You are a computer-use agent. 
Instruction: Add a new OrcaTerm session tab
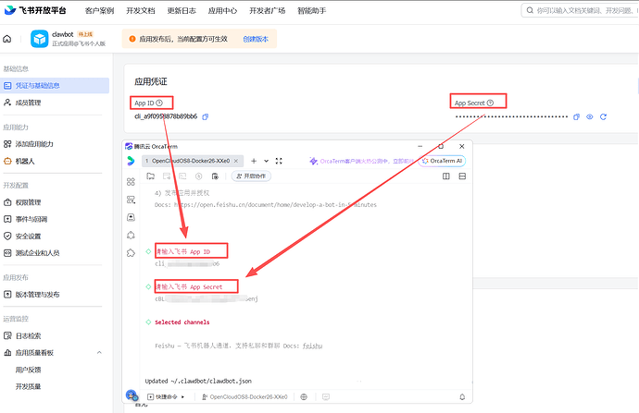point(254,161)
